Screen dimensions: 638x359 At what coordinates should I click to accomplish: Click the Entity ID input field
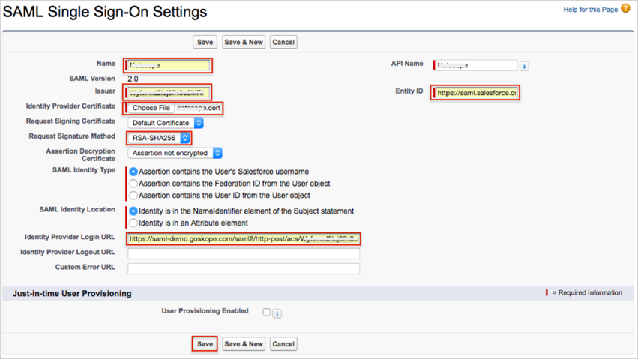click(x=475, y=93)
